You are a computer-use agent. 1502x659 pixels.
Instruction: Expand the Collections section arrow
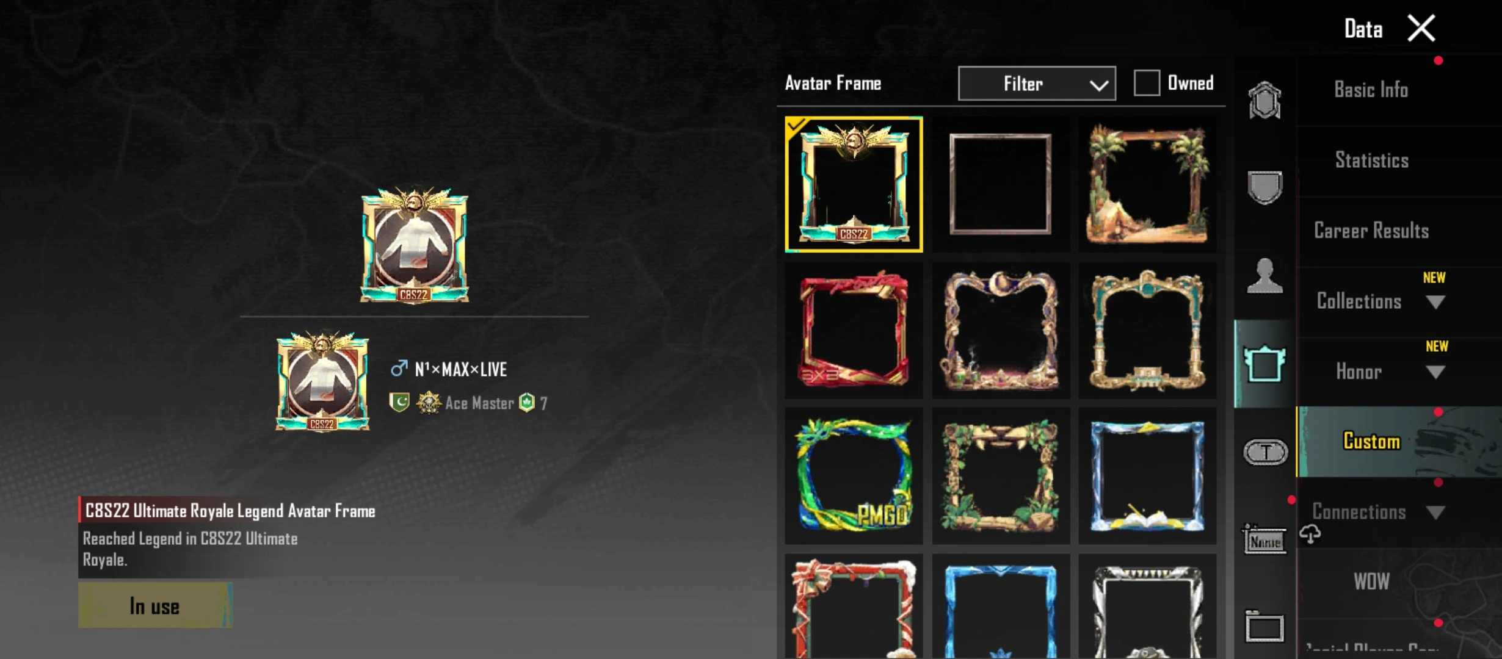point(1435,302)
